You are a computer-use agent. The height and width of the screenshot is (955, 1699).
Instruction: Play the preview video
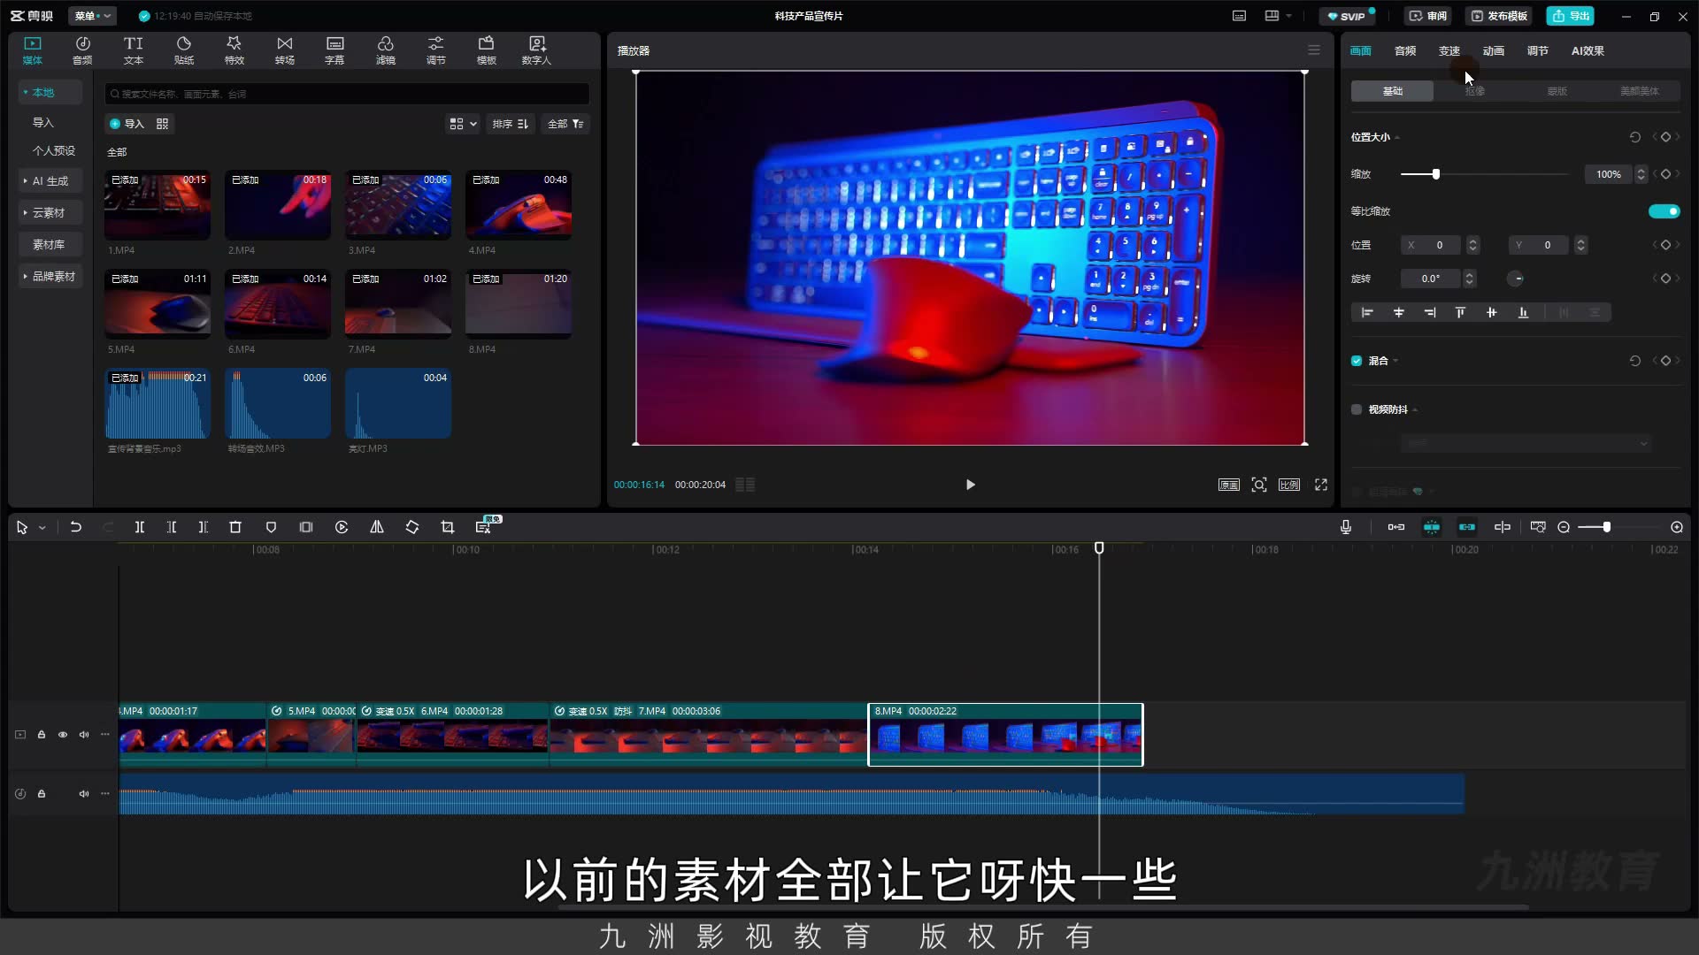pyautogui.click(x=970, y=485)
